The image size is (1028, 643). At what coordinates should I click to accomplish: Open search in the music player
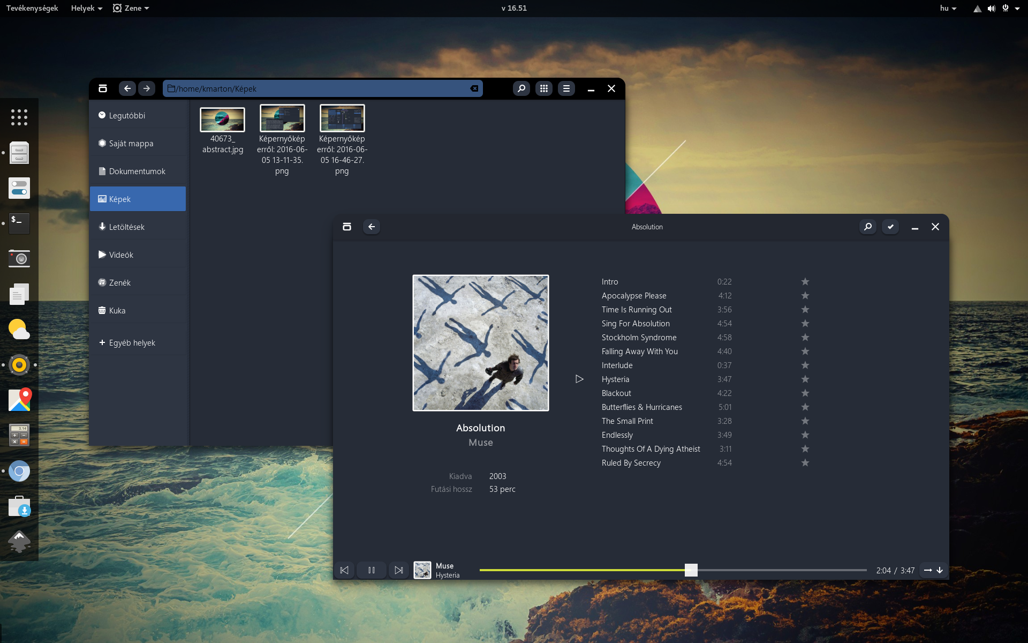tap(868, 227)
